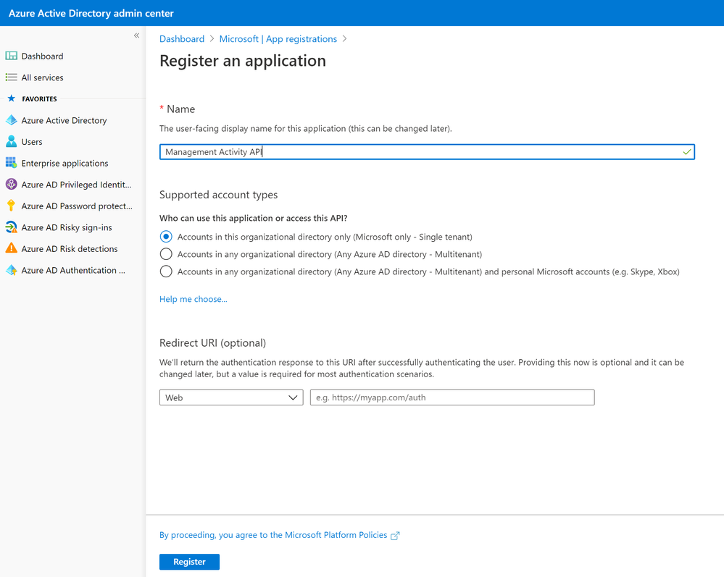Screen dimensions: 724x577
Task: Open Azure AD Risk detections entry
Action: [x=70, y=248]
